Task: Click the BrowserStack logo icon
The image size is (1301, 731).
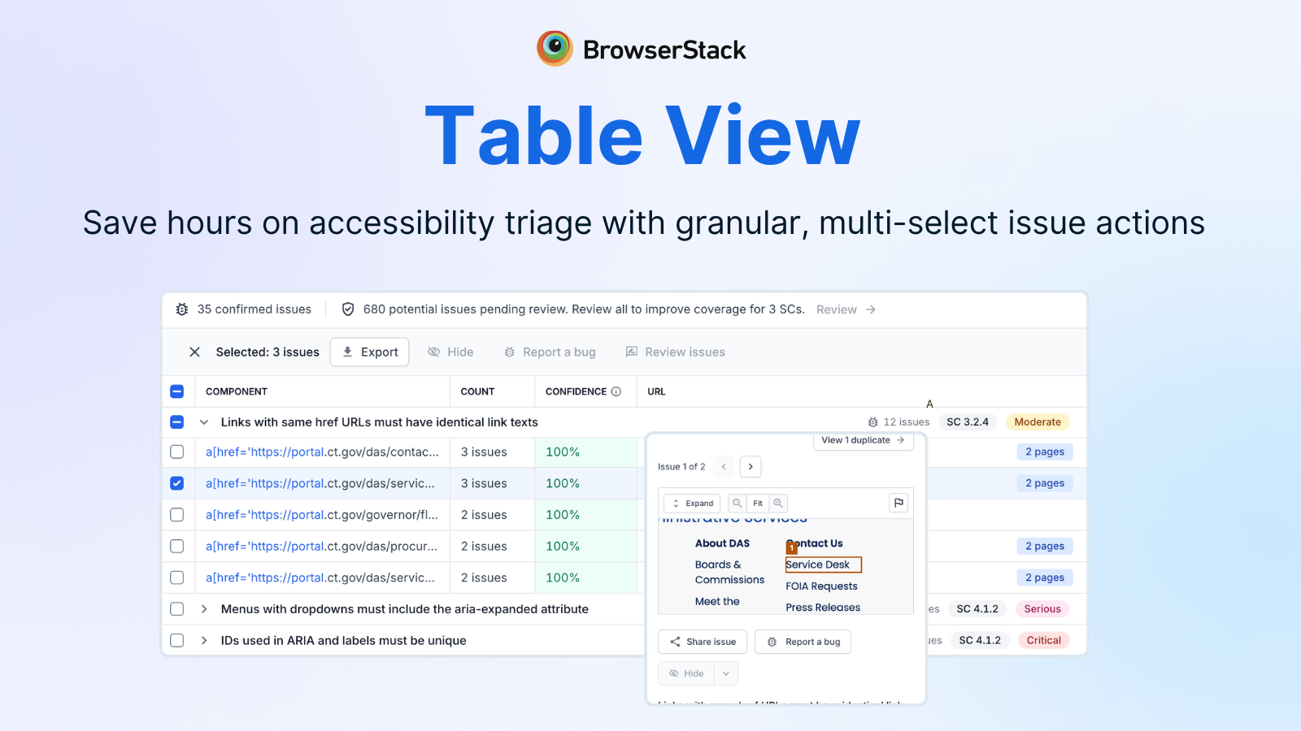Action: click(x=555, y=49)
